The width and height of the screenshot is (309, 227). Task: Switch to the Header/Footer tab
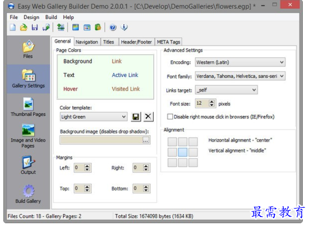tap(136, 42)
